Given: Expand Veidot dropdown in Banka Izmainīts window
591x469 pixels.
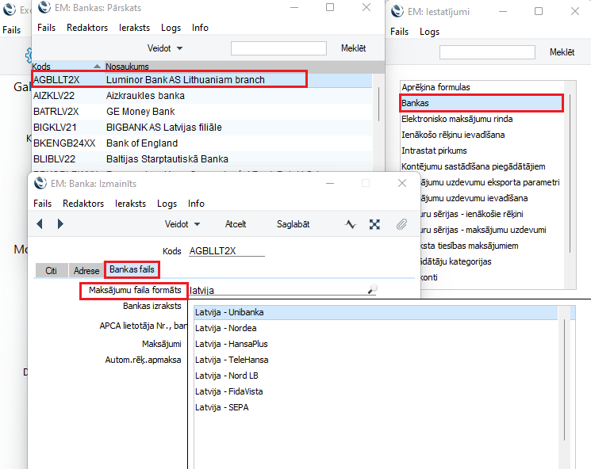Looking at the screenshot, I should coord(182,224).
